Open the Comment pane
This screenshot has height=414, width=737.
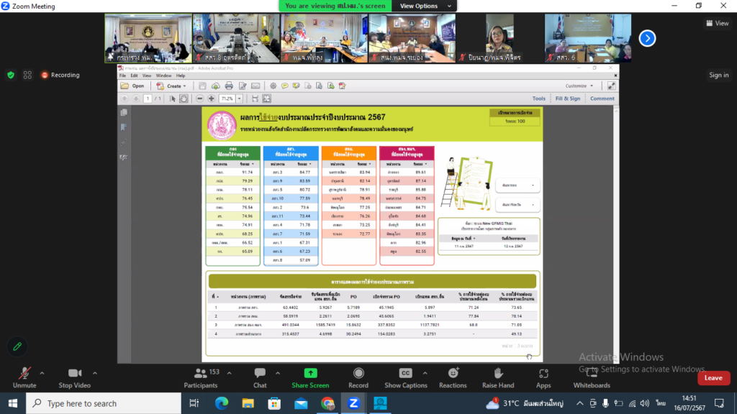point(602,98)
